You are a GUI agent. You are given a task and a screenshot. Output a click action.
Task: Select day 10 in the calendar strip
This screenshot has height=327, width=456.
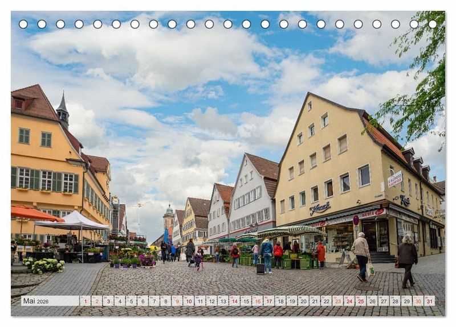click(188, 301)
